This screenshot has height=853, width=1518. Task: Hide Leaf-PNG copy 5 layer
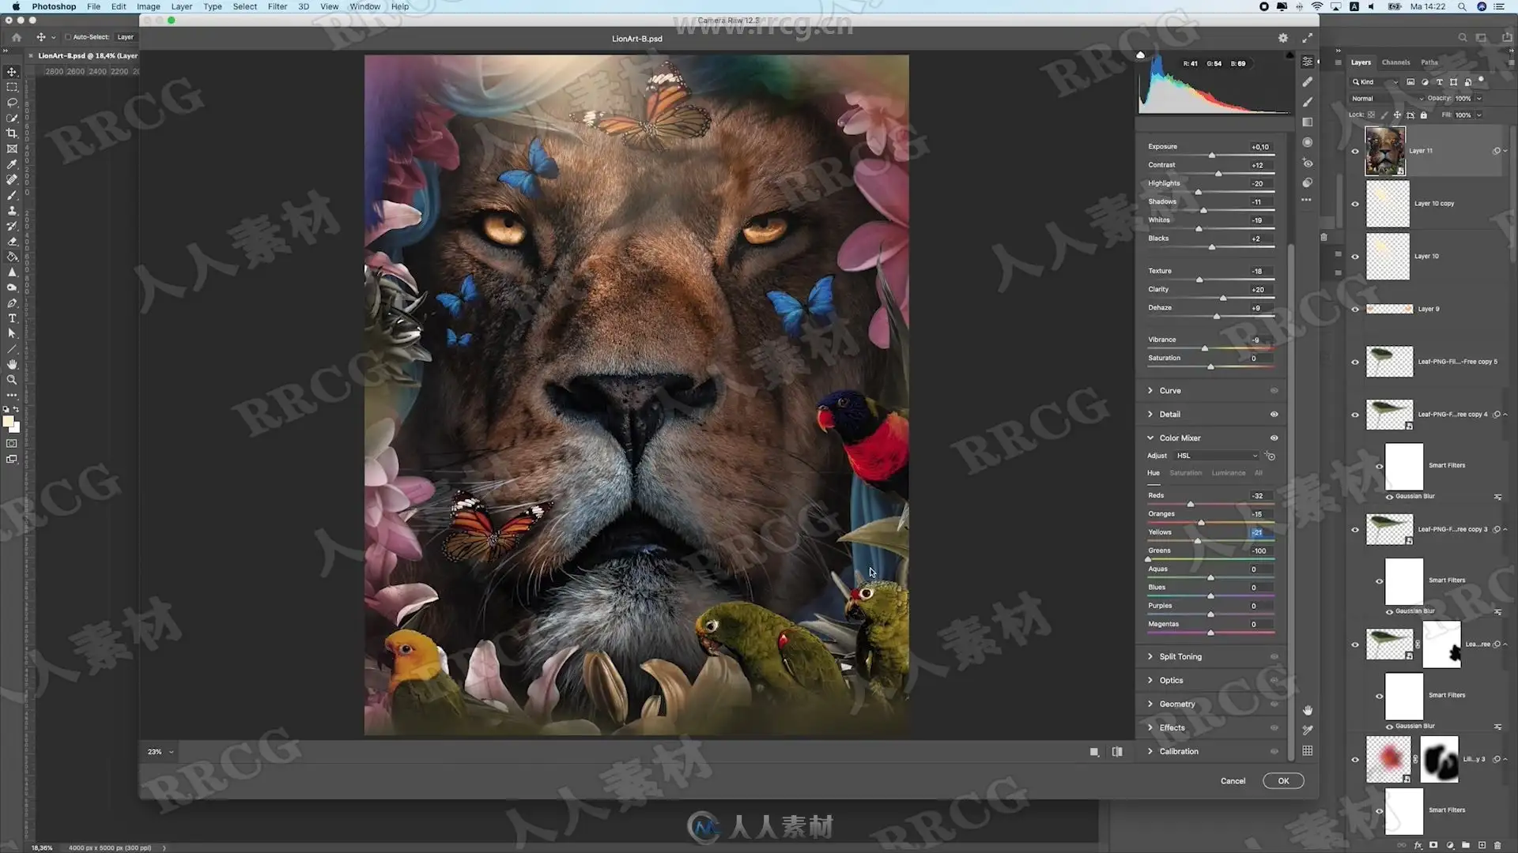(1355, 362)
